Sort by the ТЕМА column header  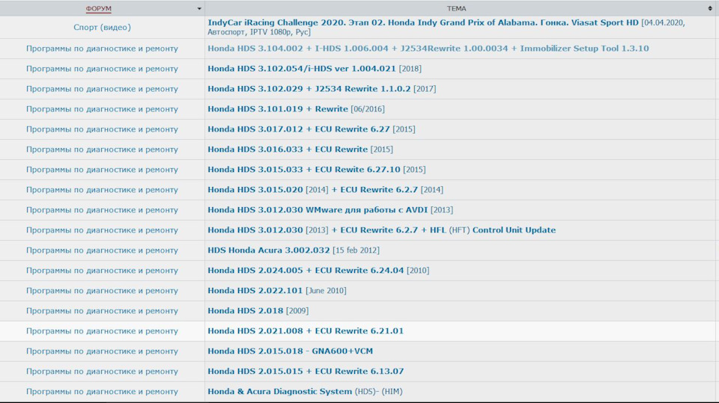pyautogui.click(x=456, y=8)
